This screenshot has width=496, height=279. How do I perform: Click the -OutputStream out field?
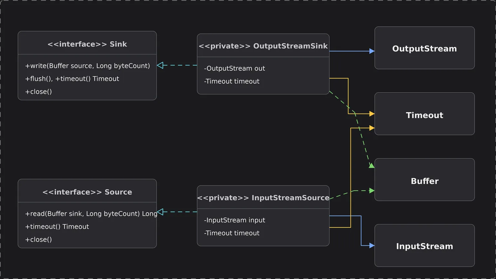[234, 68]
